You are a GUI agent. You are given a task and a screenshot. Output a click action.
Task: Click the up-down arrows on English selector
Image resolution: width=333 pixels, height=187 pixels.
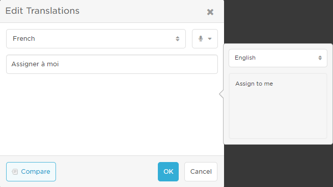coord(320,58)
